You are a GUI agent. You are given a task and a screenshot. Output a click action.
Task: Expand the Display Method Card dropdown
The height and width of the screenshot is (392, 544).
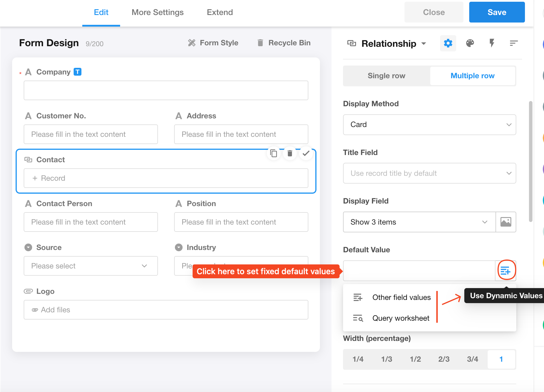pos(429,125)
